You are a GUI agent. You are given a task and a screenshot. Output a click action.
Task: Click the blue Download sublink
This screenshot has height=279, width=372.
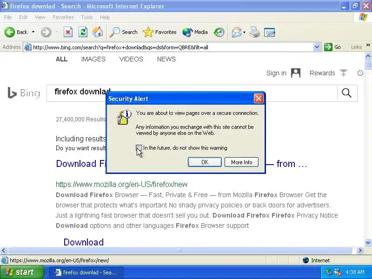click(84, 242)
